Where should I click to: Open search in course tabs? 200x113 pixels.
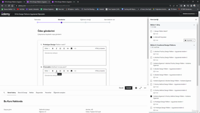pyautogui.click(x=4, y=93)
